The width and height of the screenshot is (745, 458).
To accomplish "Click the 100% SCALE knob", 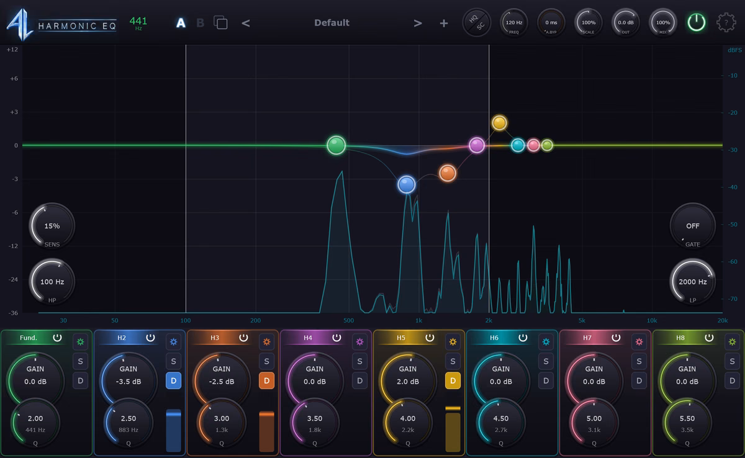I will (589, 22).
